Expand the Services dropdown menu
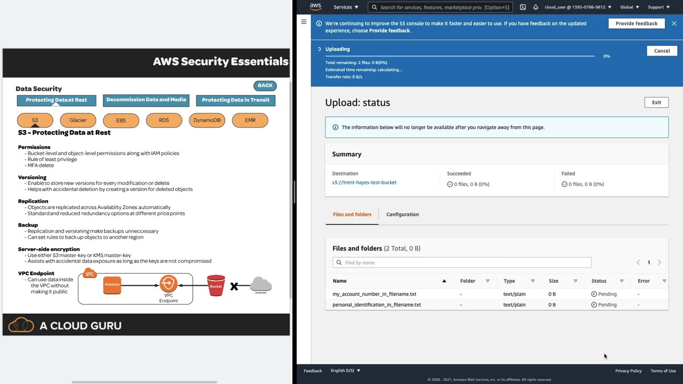This screenshot has width=683, height=384. pos(346,7)
